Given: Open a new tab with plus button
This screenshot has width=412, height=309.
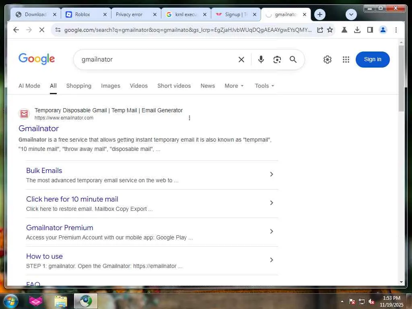Looking at the screenshot, I should [320, 14].
